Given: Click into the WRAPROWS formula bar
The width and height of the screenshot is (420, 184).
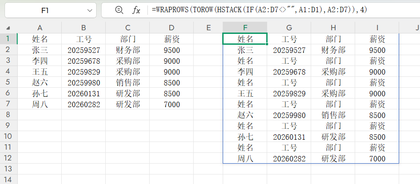Looking at the screenshot, I should point(272,10).
